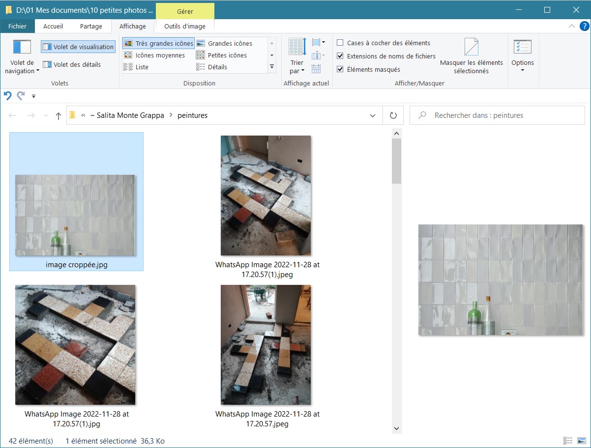Open the Trier par dropdown
Viewport: 591px width, 448px height.
297,56
